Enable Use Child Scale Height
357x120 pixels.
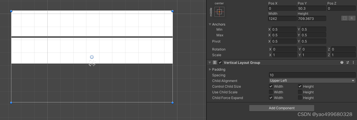pos(300,92)
